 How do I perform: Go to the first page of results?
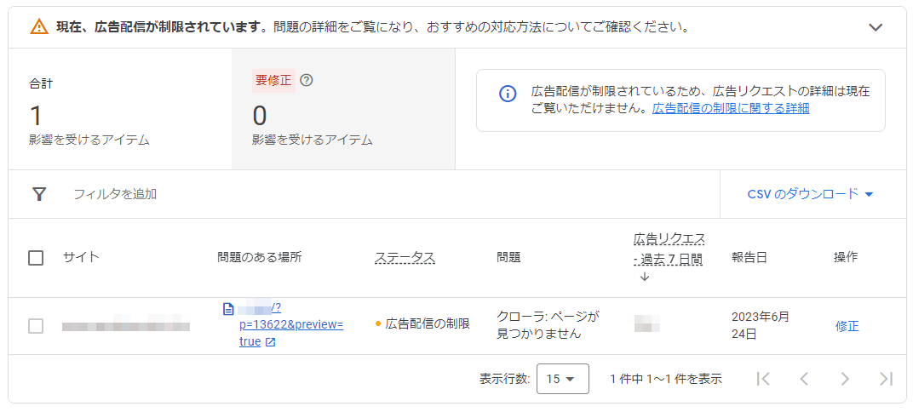coord(763,379)
